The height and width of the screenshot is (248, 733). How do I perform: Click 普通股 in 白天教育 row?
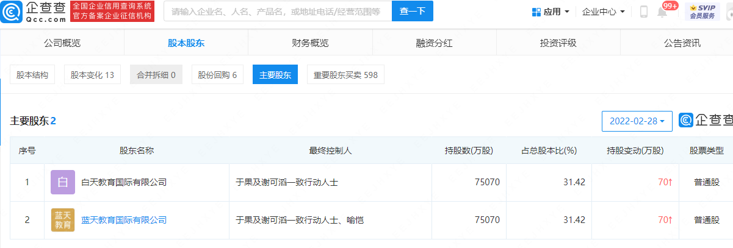[707, 182]
